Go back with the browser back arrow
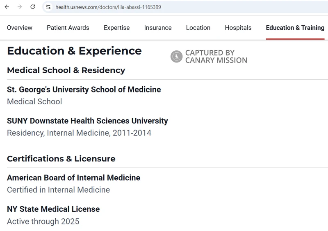 (x=7, y=7)
